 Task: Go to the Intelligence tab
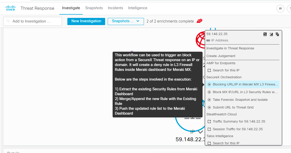[x=138, y=8]
